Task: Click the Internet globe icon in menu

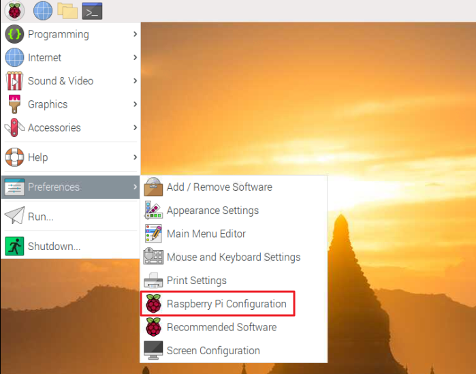Action: 14,57
